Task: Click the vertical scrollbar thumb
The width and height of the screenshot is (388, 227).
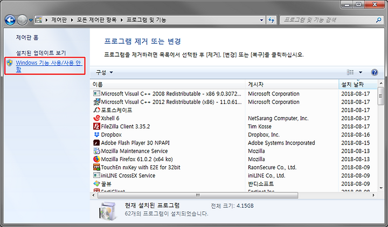Action: (381, 97)
